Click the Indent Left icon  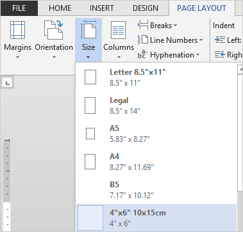pyautogui.click(x=220, y=40)
